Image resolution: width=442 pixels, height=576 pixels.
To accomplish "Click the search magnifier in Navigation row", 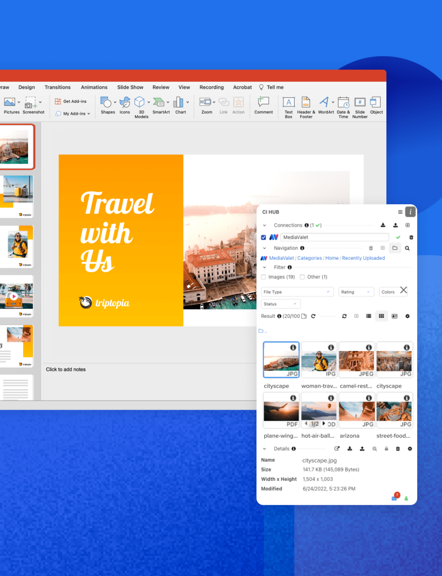I will pyautogui.click(x=407, y=248).
